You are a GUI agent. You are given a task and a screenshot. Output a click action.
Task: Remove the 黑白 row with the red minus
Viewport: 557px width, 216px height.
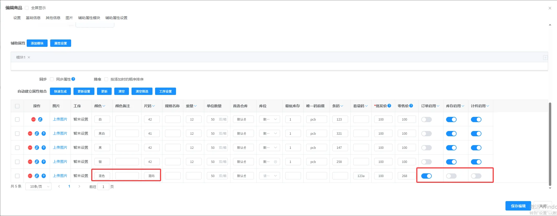click(30, 134)
